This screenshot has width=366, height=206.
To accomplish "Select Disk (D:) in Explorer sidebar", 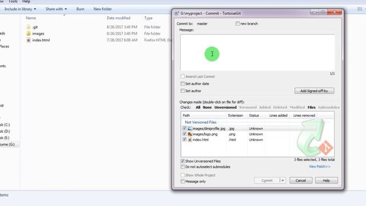I will pos(5,131).
